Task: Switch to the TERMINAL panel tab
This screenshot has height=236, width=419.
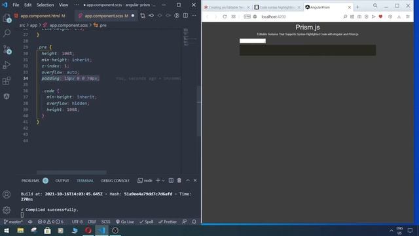Action: tap(85, 181)
